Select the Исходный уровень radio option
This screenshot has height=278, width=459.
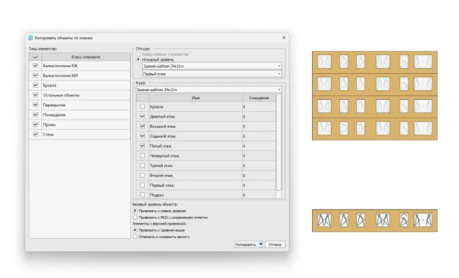pyautogui.click(x=139, y=59)
